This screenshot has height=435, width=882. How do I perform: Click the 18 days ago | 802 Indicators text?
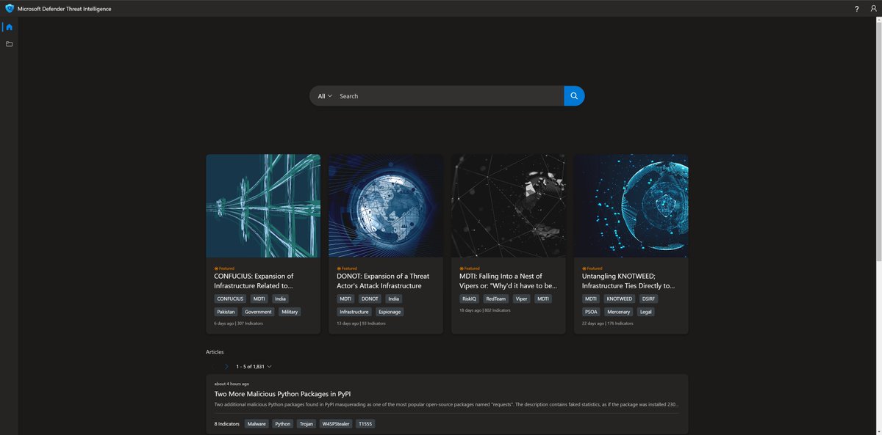[x=484, y=310]
